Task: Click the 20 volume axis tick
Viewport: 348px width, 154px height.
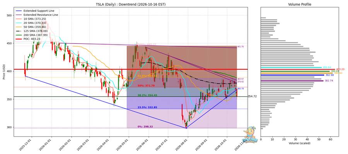Action: (x=284, y=139)
